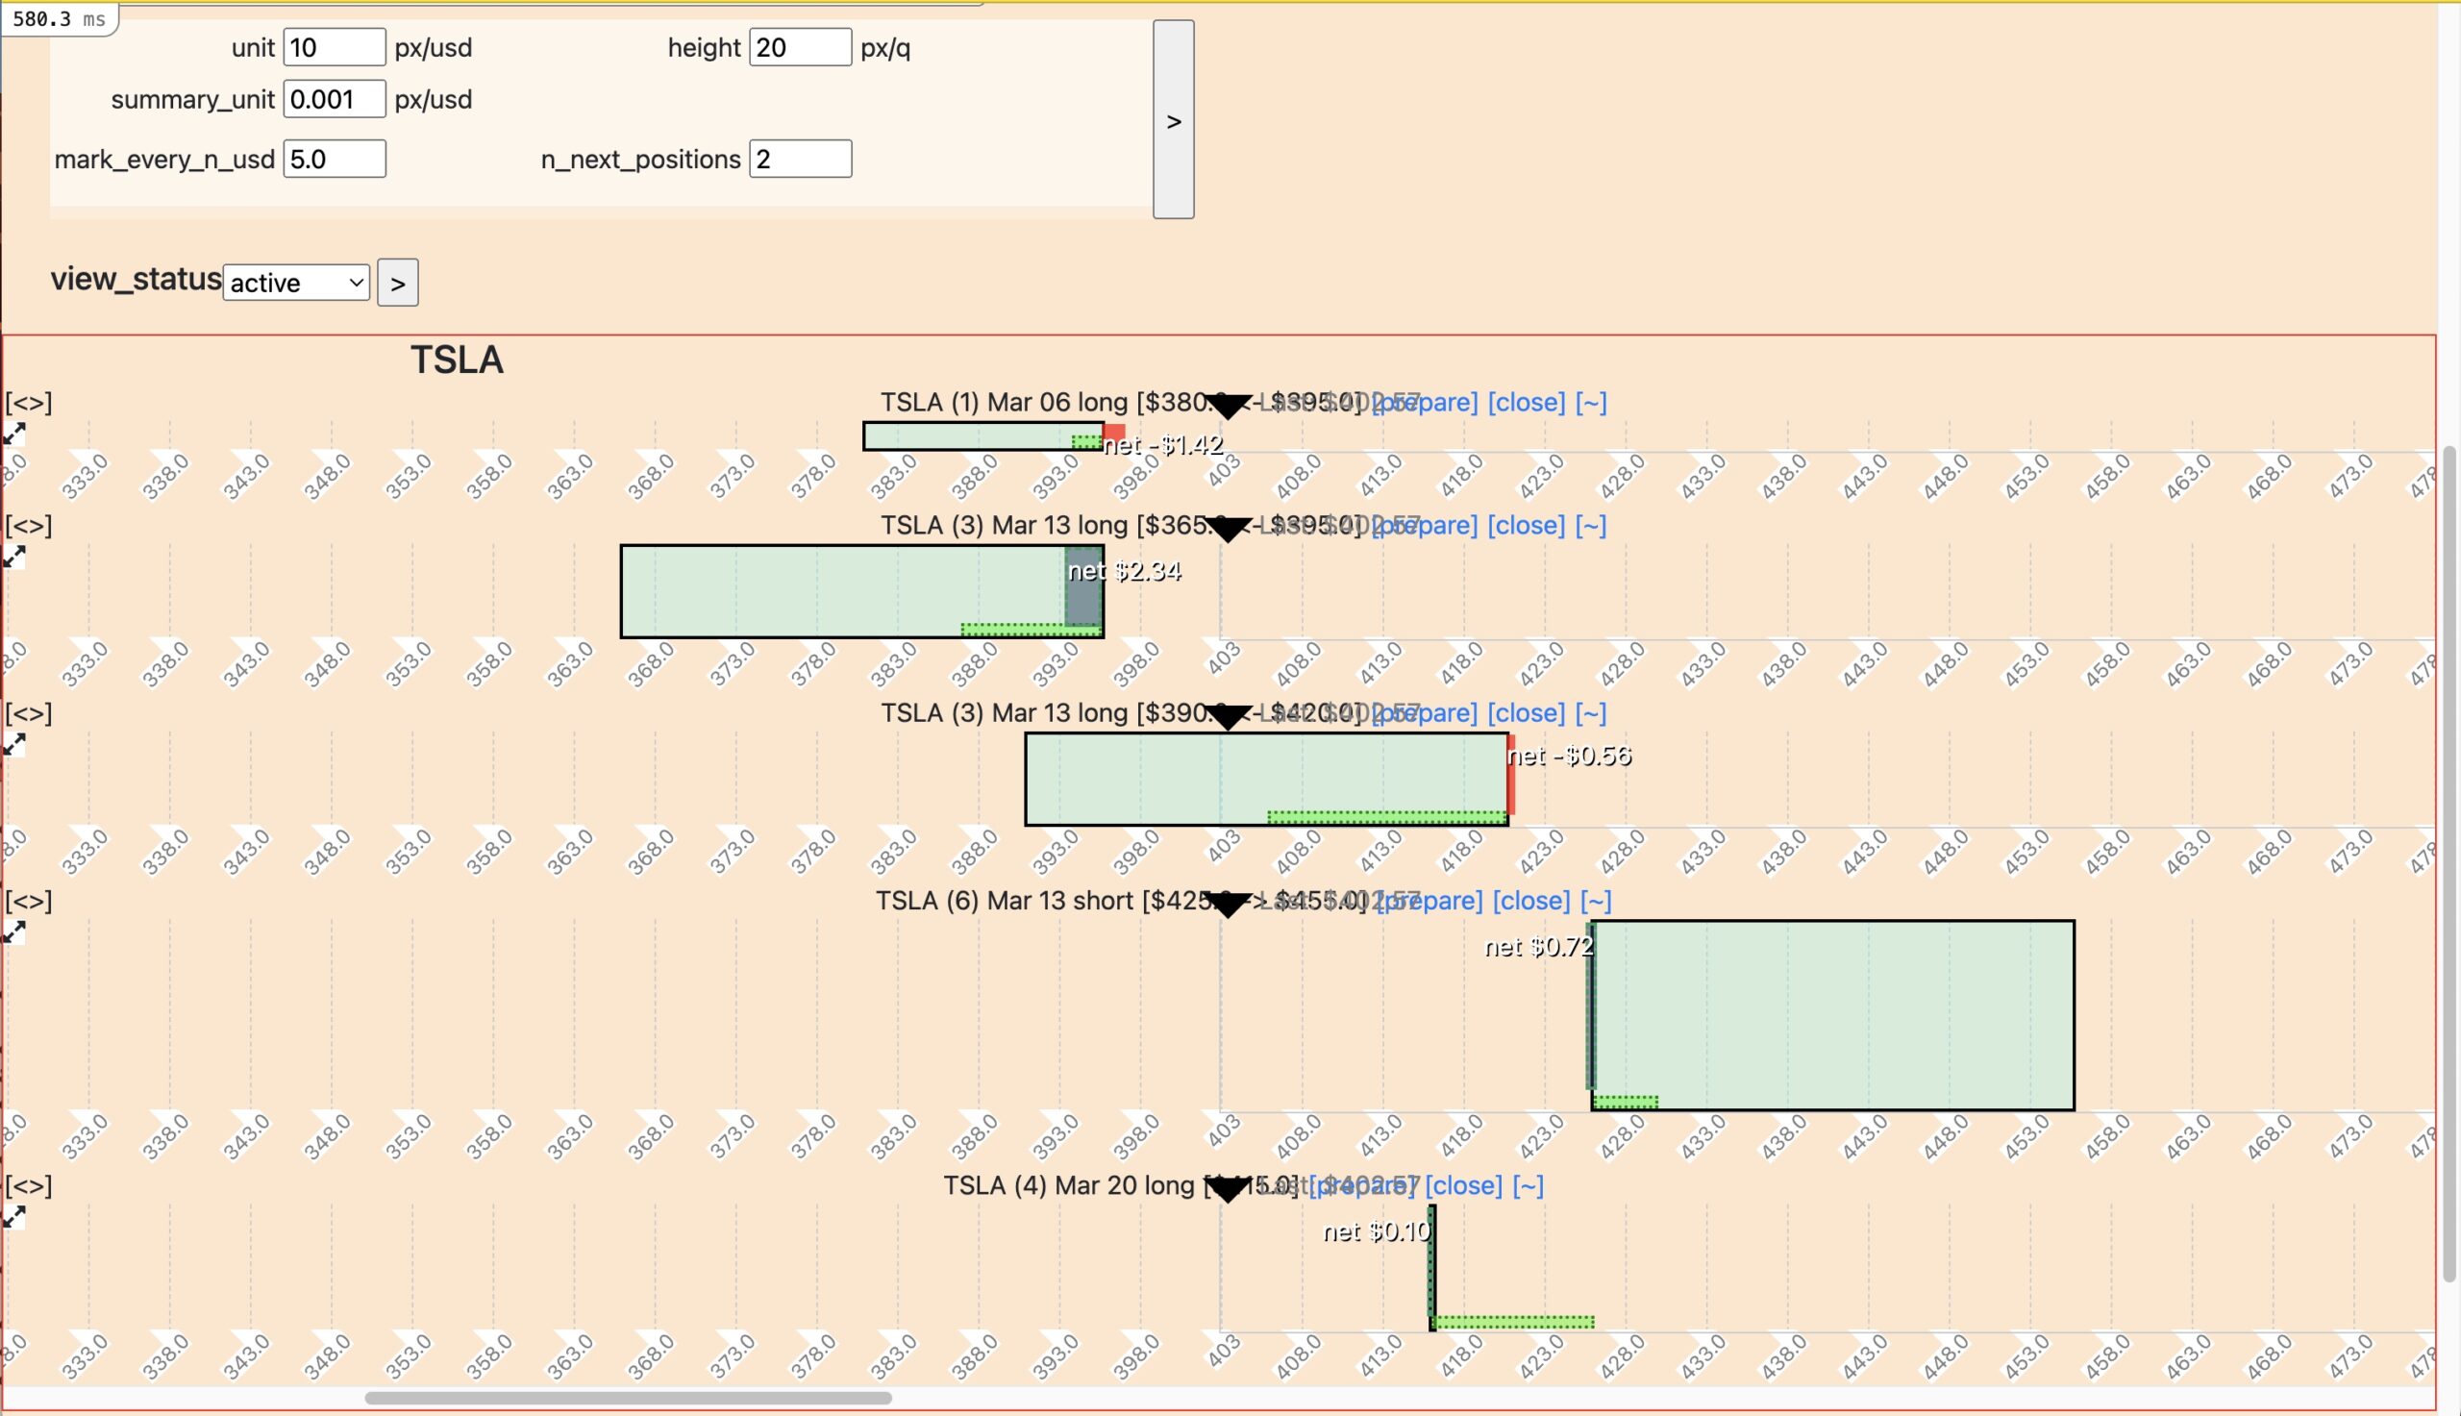The image size is (2461, 1416).
Task: Click tall > button beside settings panel
Action: (1174, 119)
